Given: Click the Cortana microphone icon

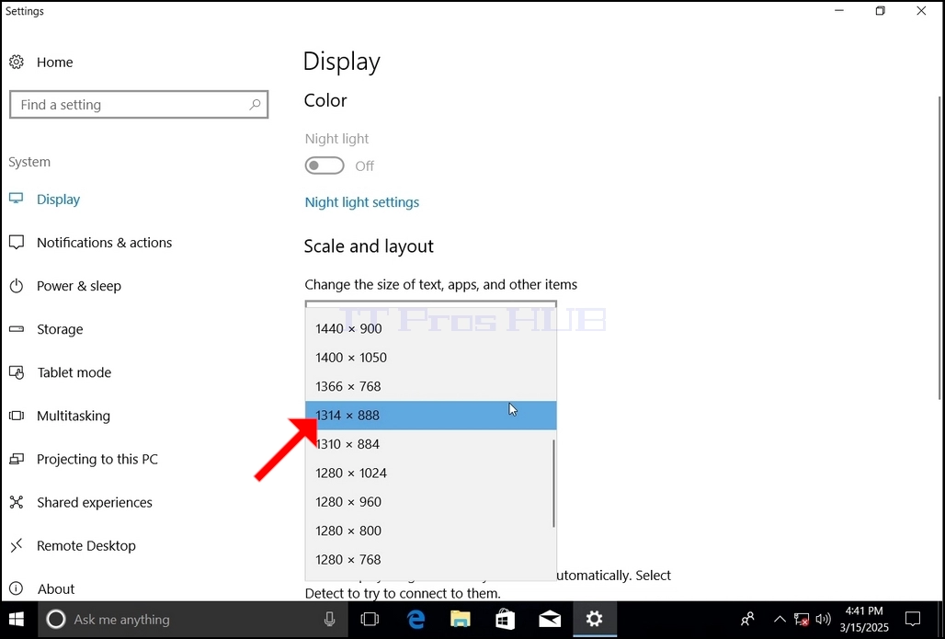Looking at the screenshot, I should point(330,619).
